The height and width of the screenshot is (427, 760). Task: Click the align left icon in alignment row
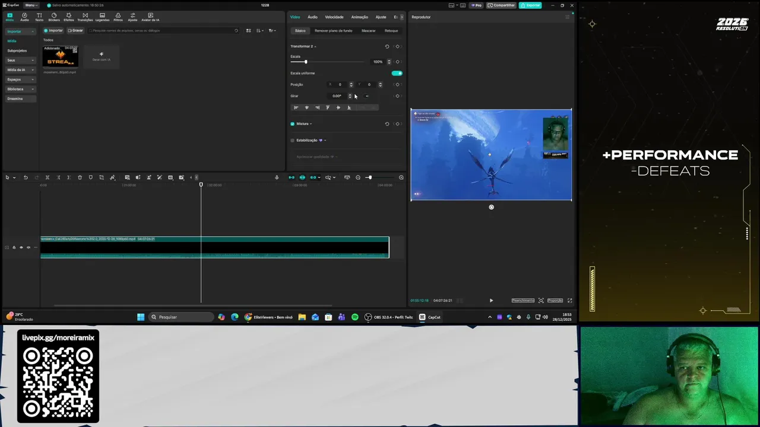[296, 107]
